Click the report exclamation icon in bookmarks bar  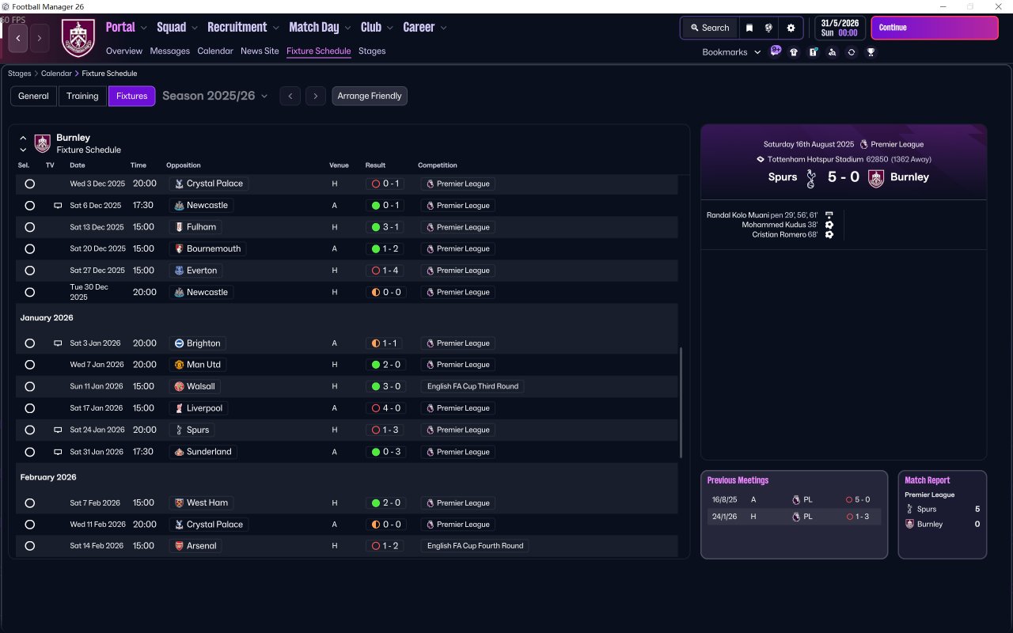click(813, 52)
